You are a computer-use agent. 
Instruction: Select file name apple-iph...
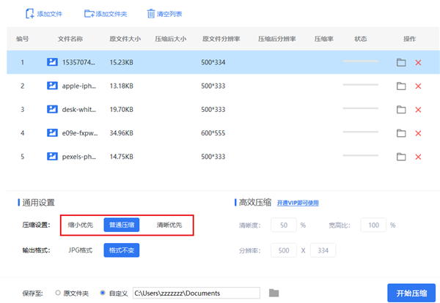(x=79, y=86)
